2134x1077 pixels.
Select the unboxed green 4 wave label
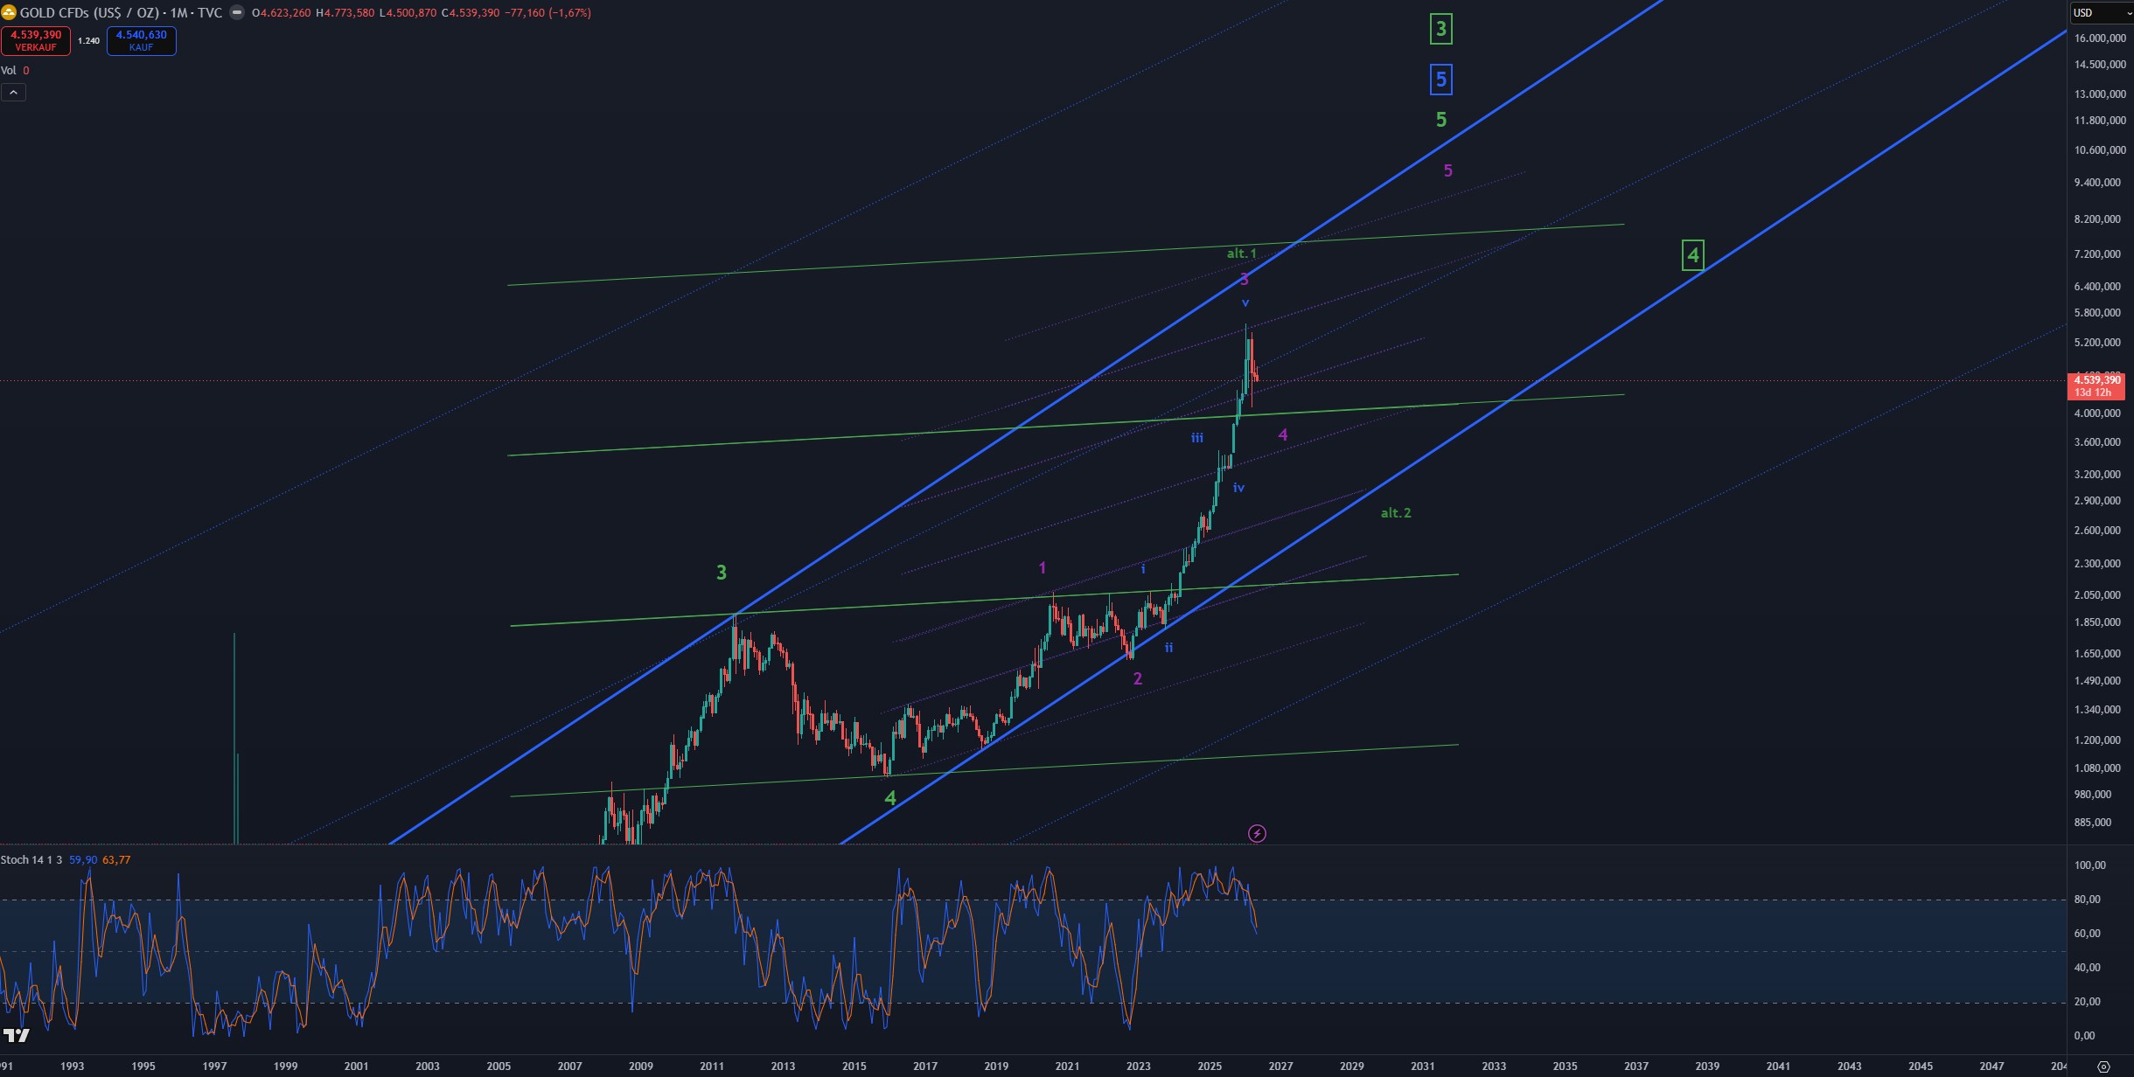click(x=890, y=798)
